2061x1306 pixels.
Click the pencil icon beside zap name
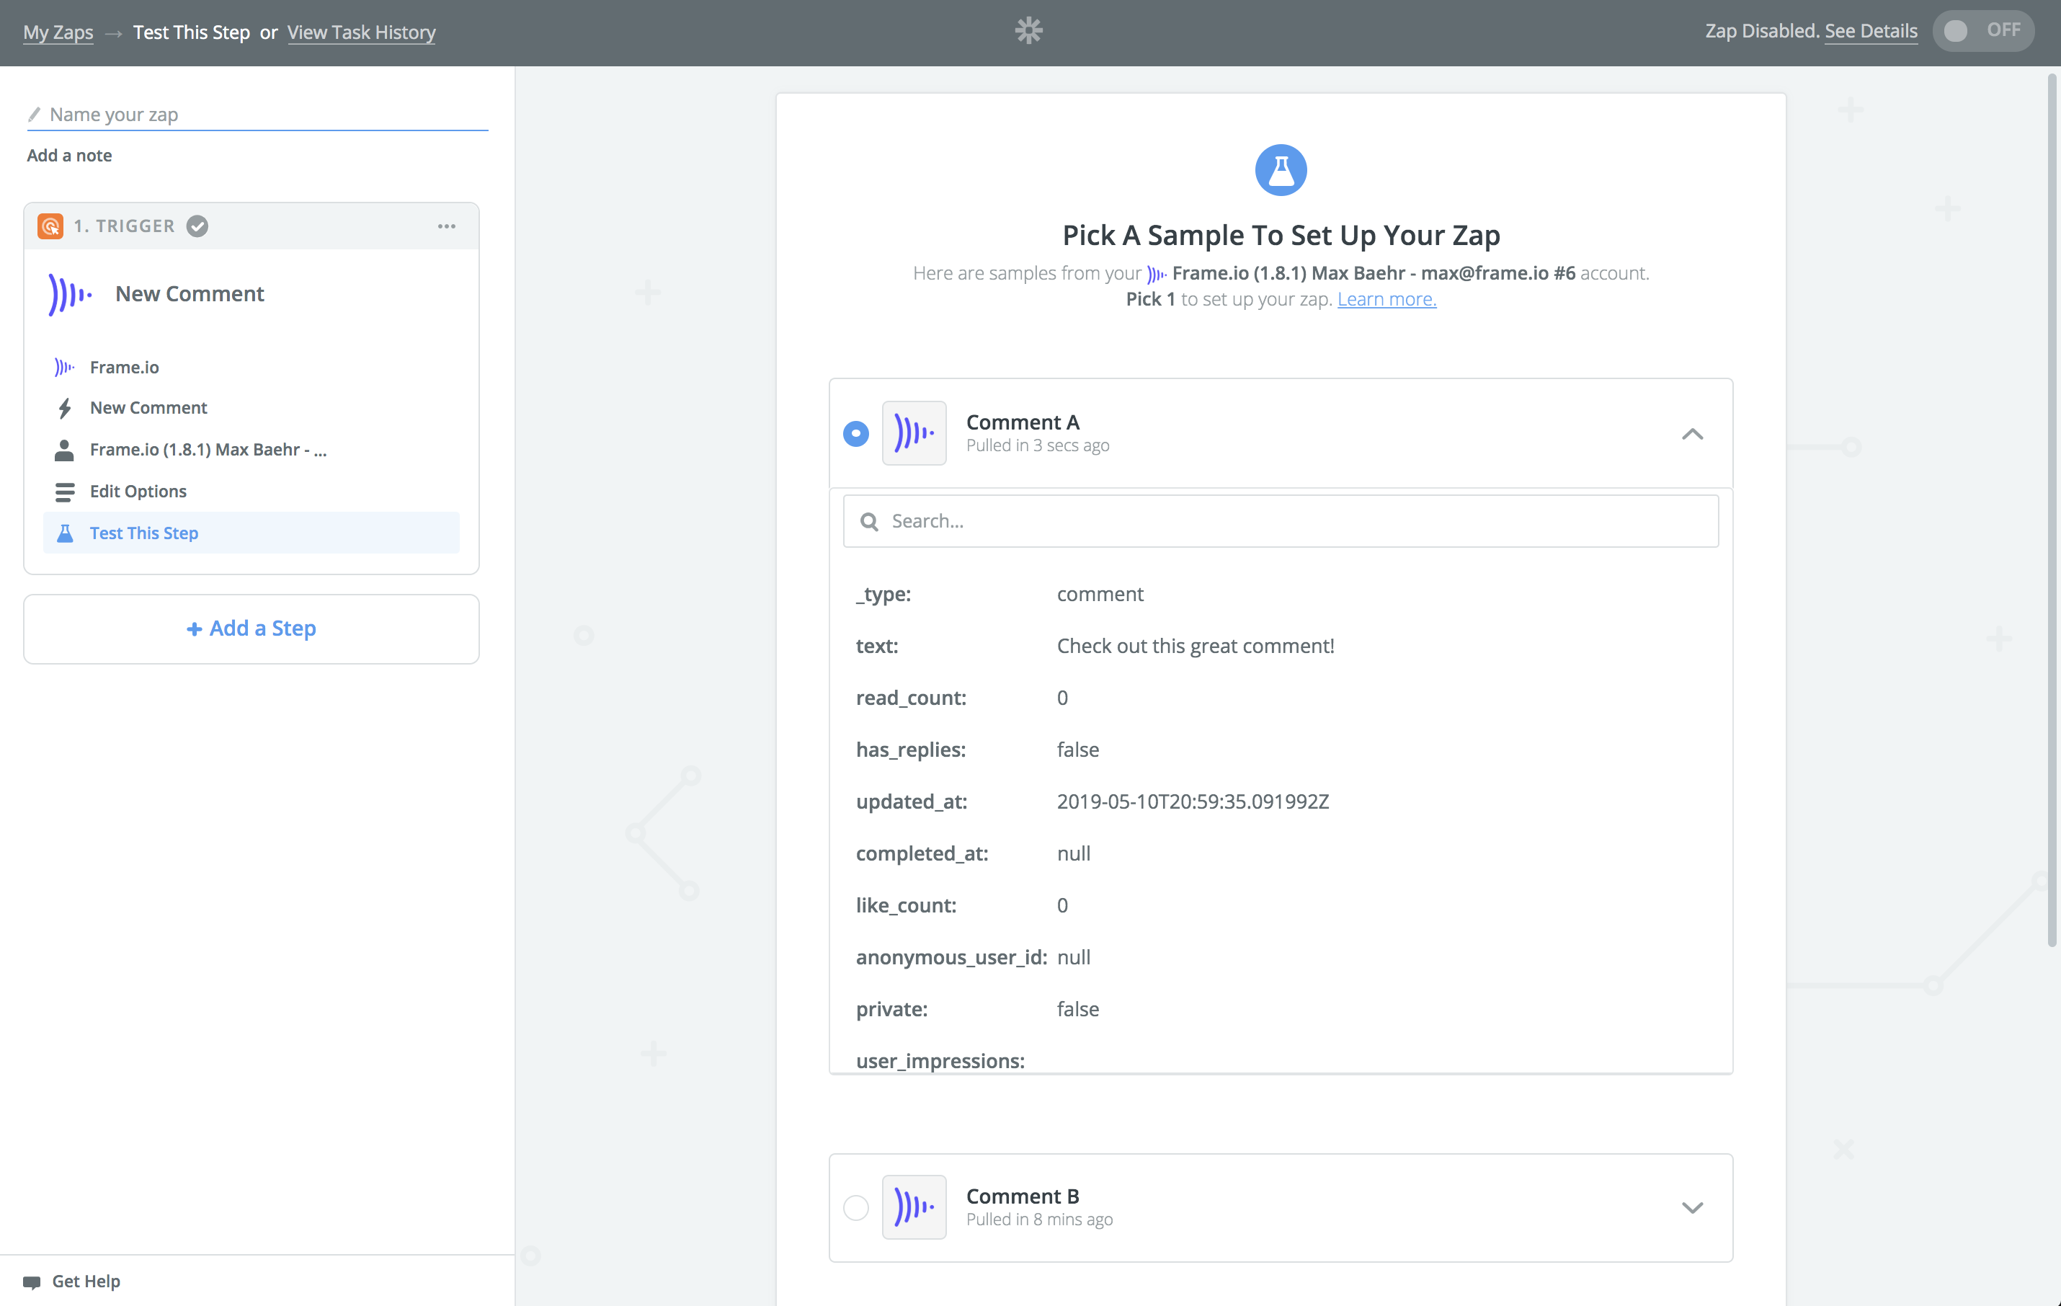pos(35,114)
